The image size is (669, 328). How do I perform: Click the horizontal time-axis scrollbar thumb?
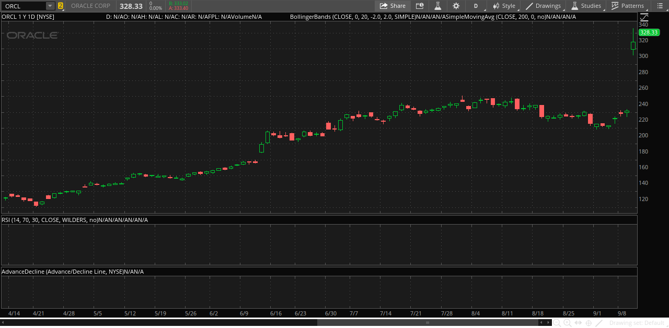428,323
